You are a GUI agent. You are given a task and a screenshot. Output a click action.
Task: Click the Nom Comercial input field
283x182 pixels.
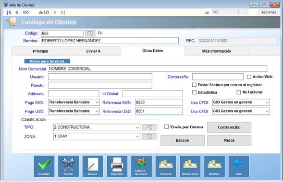pyautogui.click(x=158, y=68)
